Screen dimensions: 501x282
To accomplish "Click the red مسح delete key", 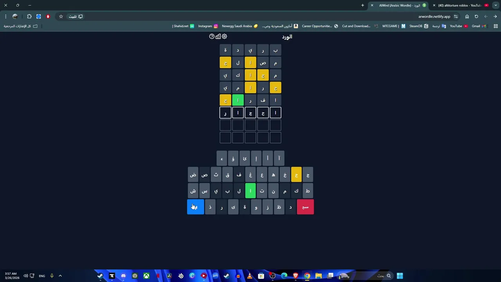I will tap(305, 207).
